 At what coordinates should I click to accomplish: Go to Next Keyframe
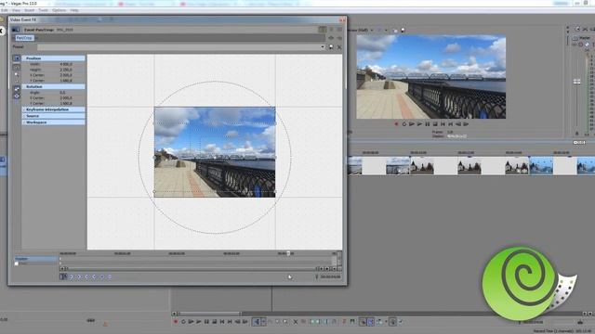click(86, 276)
